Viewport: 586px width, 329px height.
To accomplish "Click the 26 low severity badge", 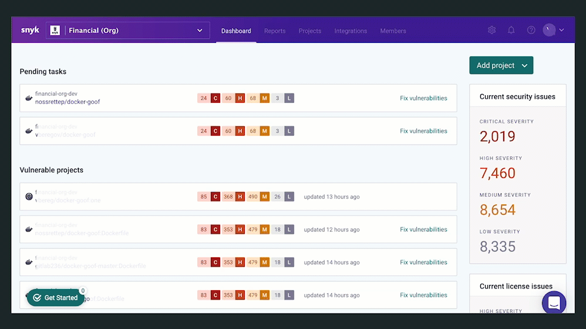I will point(283,197).
